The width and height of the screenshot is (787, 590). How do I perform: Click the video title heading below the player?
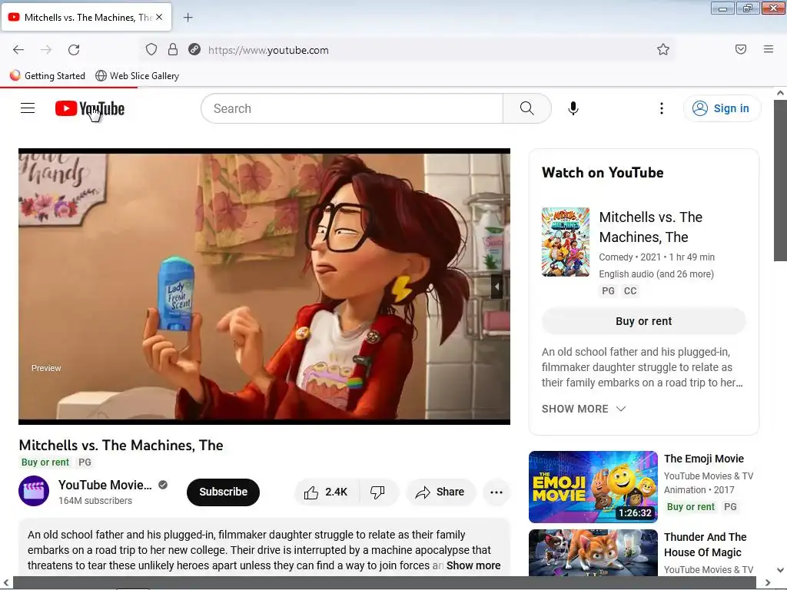(121, 446)
